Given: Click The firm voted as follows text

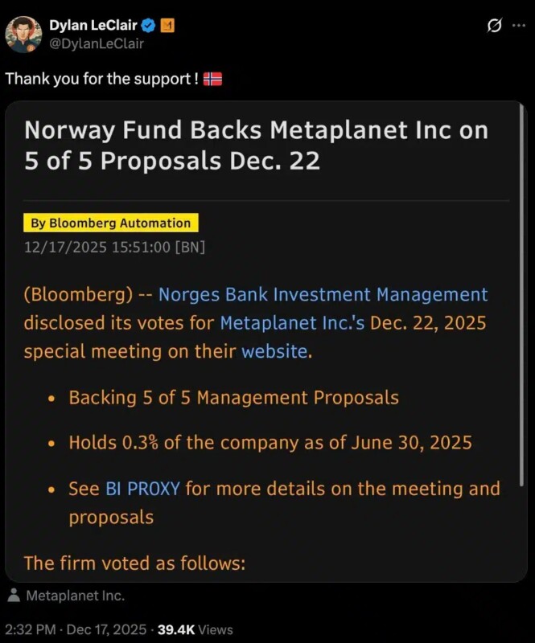Looking at the screenshot, I should [134, 563].
